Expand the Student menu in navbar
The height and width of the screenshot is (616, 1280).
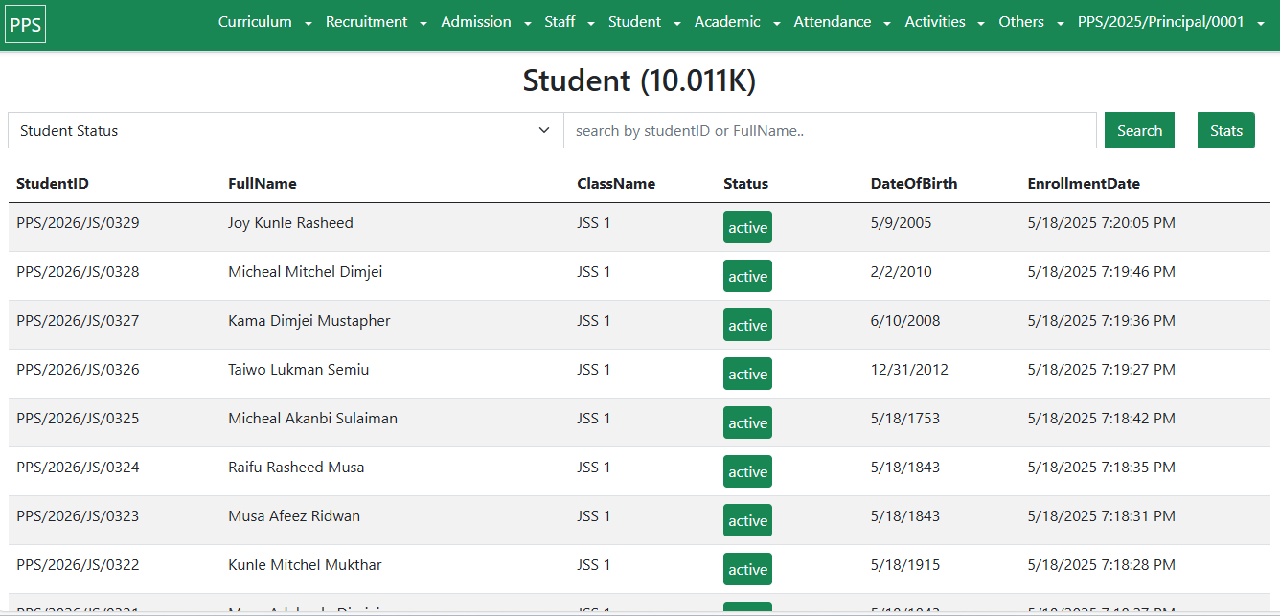coord(644,22)
